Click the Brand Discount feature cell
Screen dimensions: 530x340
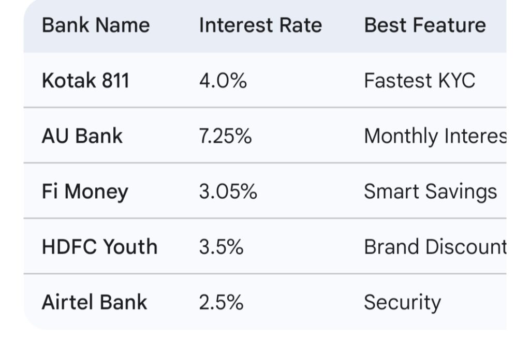click(435, 247)
